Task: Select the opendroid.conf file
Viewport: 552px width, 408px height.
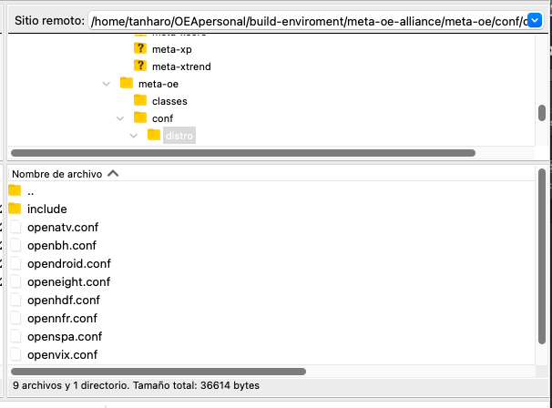Action: [x=69, y=263]
